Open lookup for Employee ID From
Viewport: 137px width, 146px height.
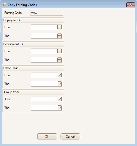(x=60, y=27)
